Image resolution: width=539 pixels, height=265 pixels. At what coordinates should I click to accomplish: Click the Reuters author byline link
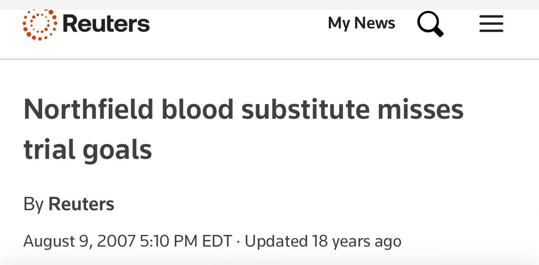click(81, 204)
